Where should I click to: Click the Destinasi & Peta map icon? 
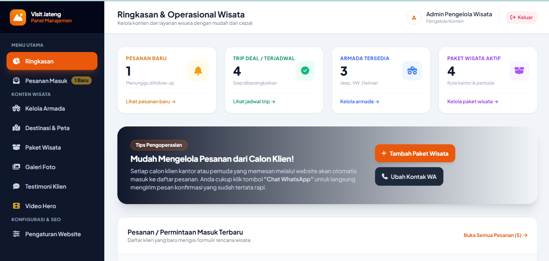click(16, 128)
